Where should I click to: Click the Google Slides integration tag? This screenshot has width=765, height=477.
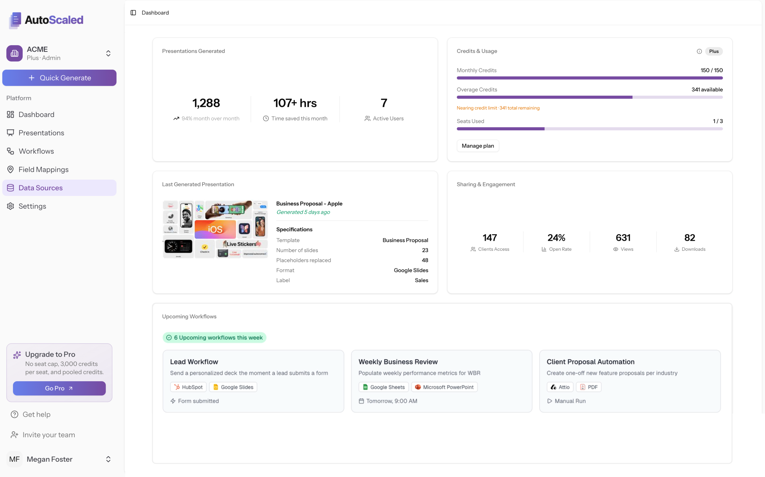tap(233, 387)
